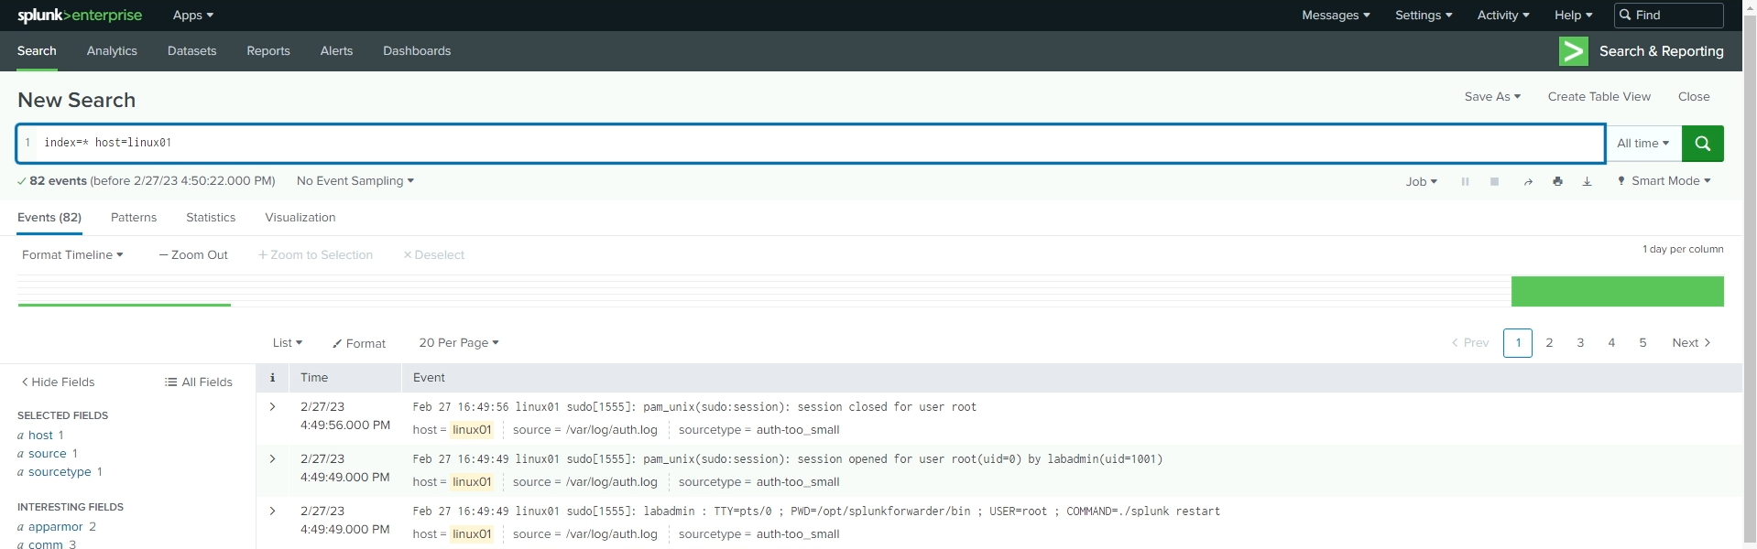This screenshot has height=549, width=1757.
Task: Go to results page 5
Action: (1642, 343)
